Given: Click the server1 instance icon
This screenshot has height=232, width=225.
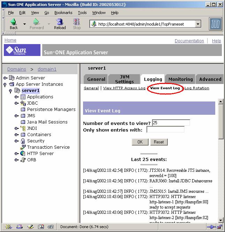Looking at the screenshot, I should point(17,91).
